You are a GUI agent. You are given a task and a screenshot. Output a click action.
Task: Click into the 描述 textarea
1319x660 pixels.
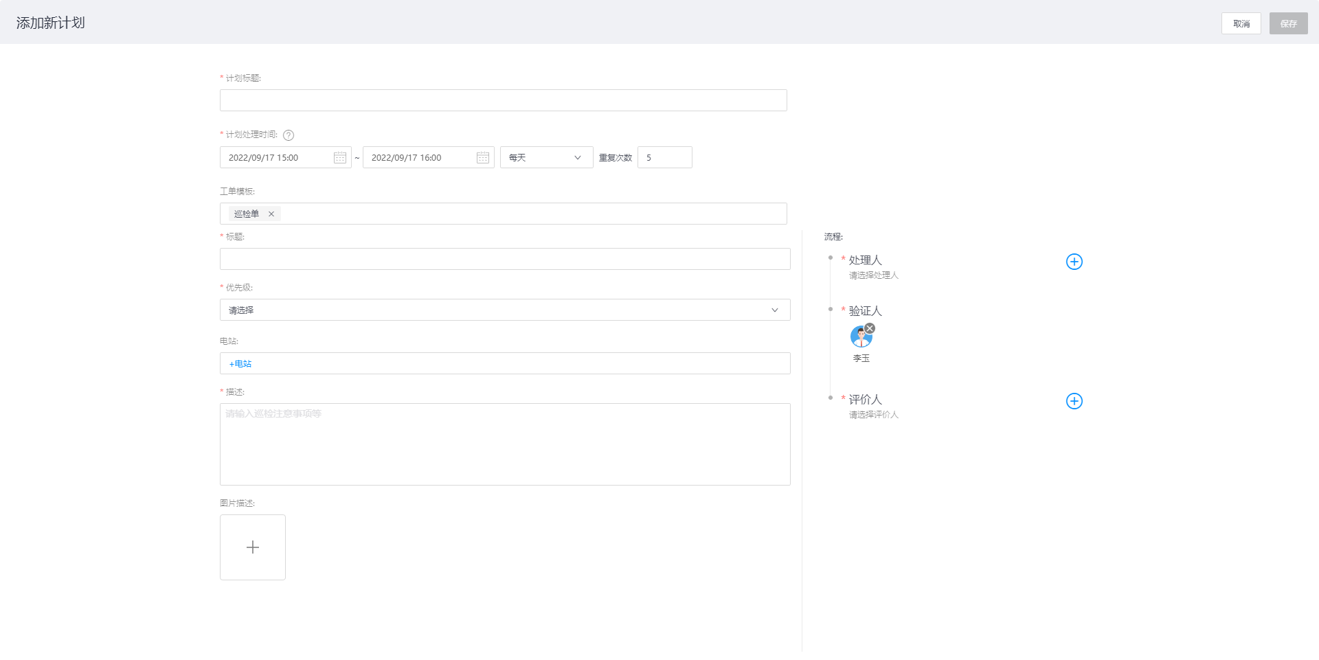tap(504, 444)
